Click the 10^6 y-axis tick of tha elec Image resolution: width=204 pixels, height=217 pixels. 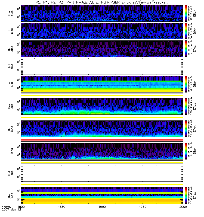click(18, 9)
